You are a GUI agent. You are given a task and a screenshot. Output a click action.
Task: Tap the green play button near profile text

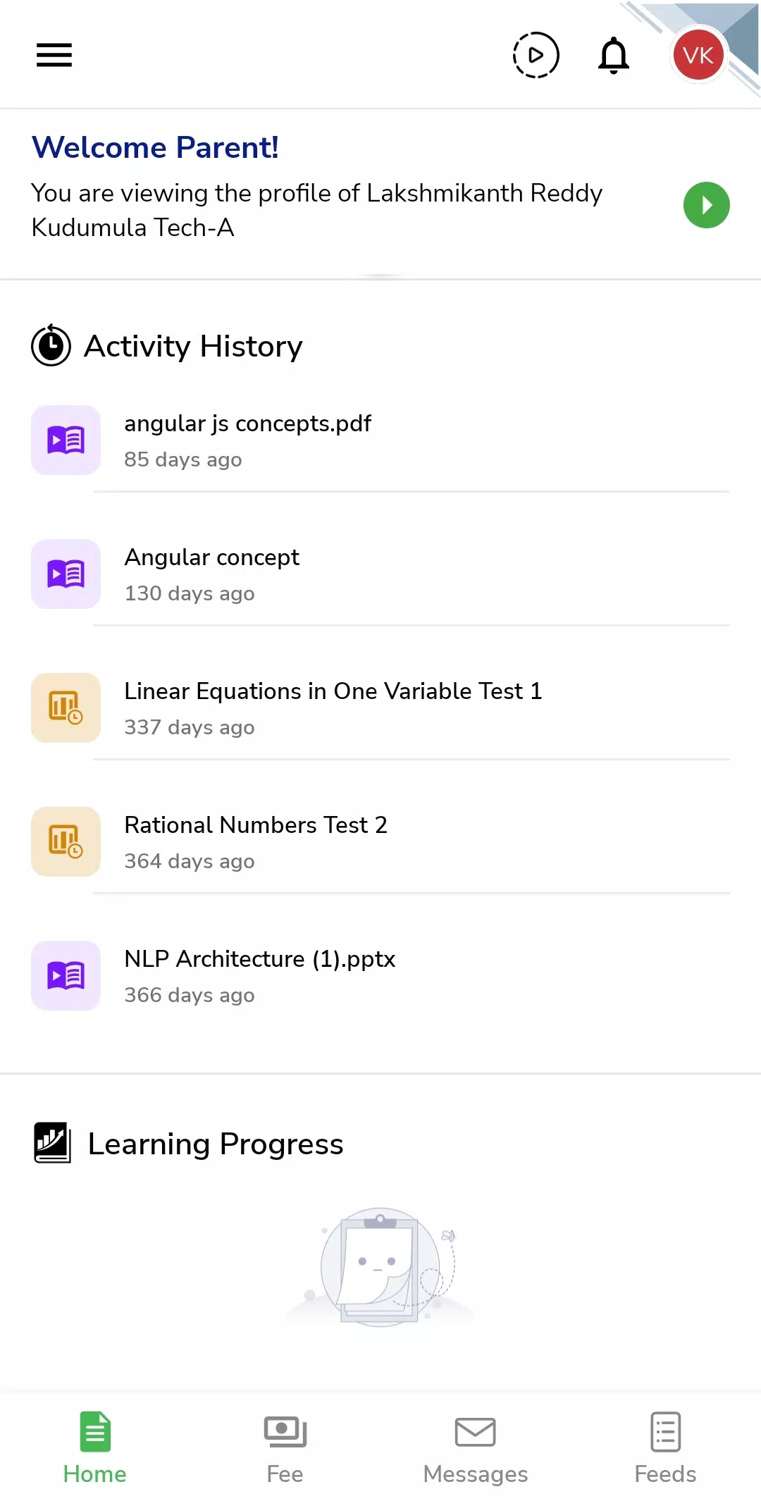pos(706,204)
